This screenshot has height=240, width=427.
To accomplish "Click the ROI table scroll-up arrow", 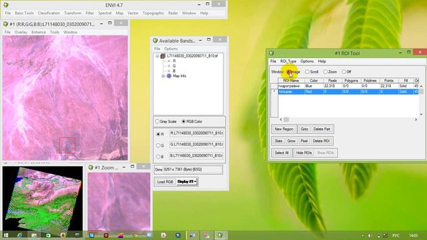I will point(421,86).
